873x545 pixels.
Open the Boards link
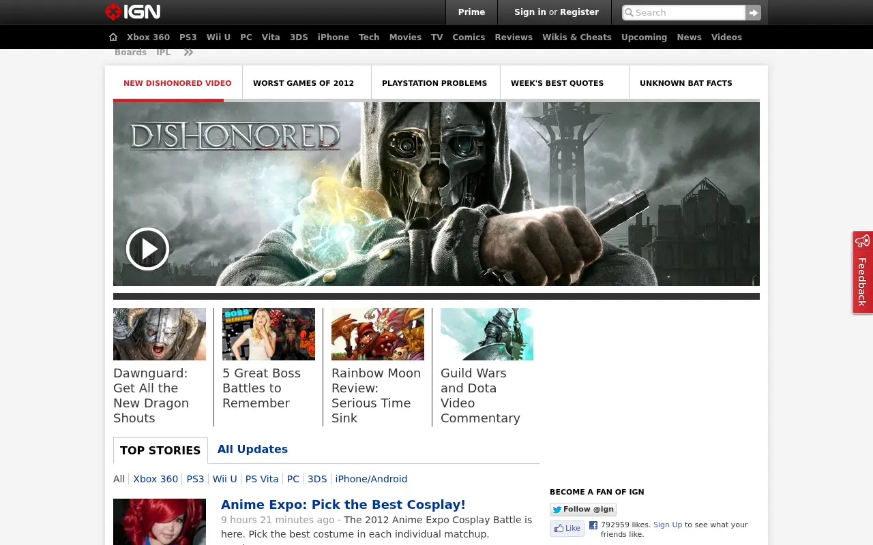click(x=130, y=52)
